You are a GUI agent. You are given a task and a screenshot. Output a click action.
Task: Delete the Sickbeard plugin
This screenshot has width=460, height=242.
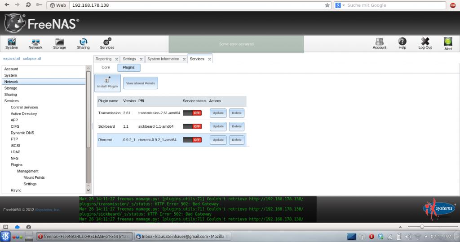click(237, 126)
